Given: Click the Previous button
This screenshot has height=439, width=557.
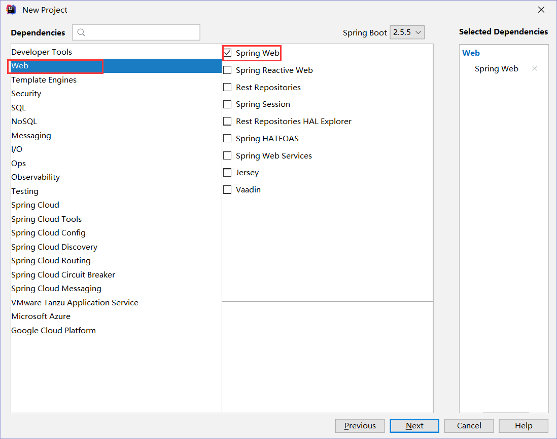Looking at the screenshot, I should click(x=360, y=426).
